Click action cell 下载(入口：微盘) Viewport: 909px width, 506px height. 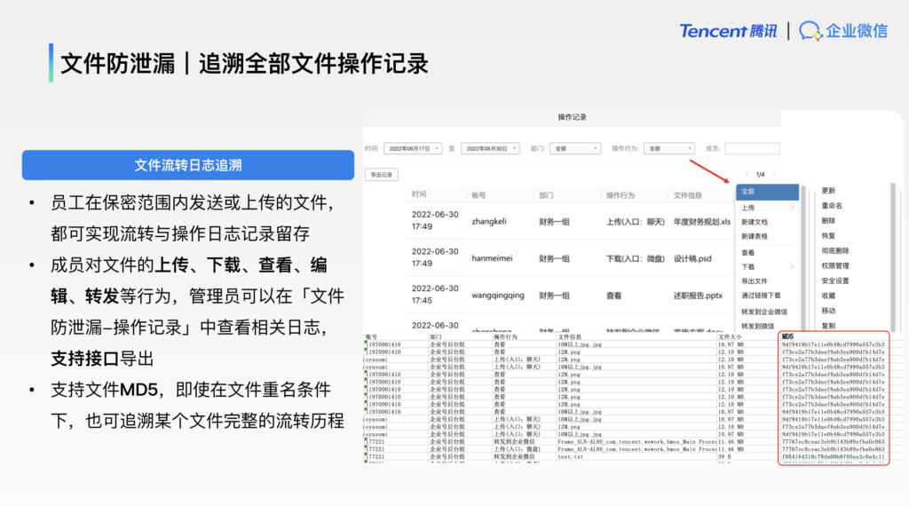pos(635,258)
